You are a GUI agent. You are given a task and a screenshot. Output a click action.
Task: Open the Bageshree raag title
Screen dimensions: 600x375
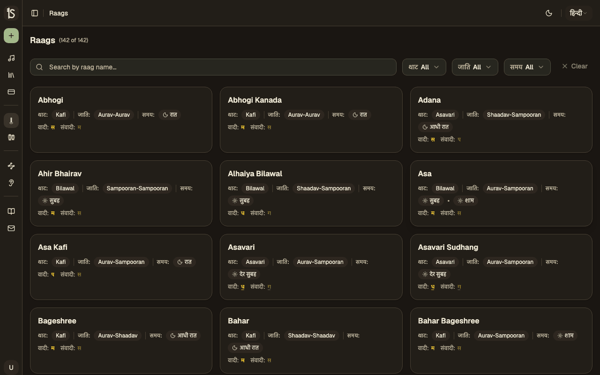(57, 321)
